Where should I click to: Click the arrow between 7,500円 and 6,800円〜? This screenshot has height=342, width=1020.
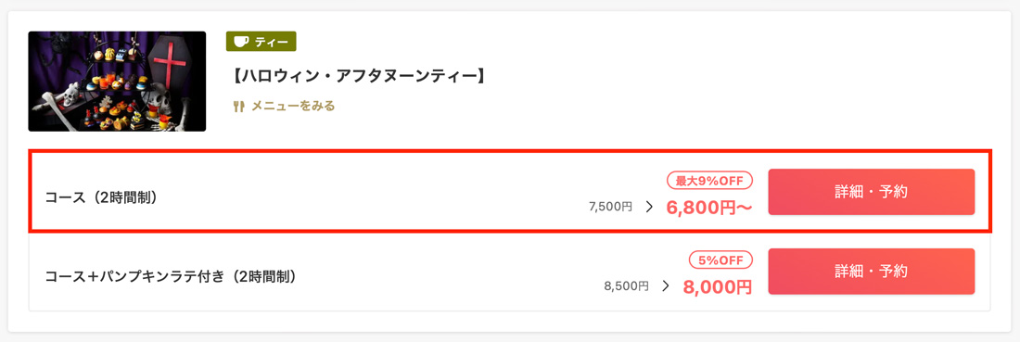(649, 208)
